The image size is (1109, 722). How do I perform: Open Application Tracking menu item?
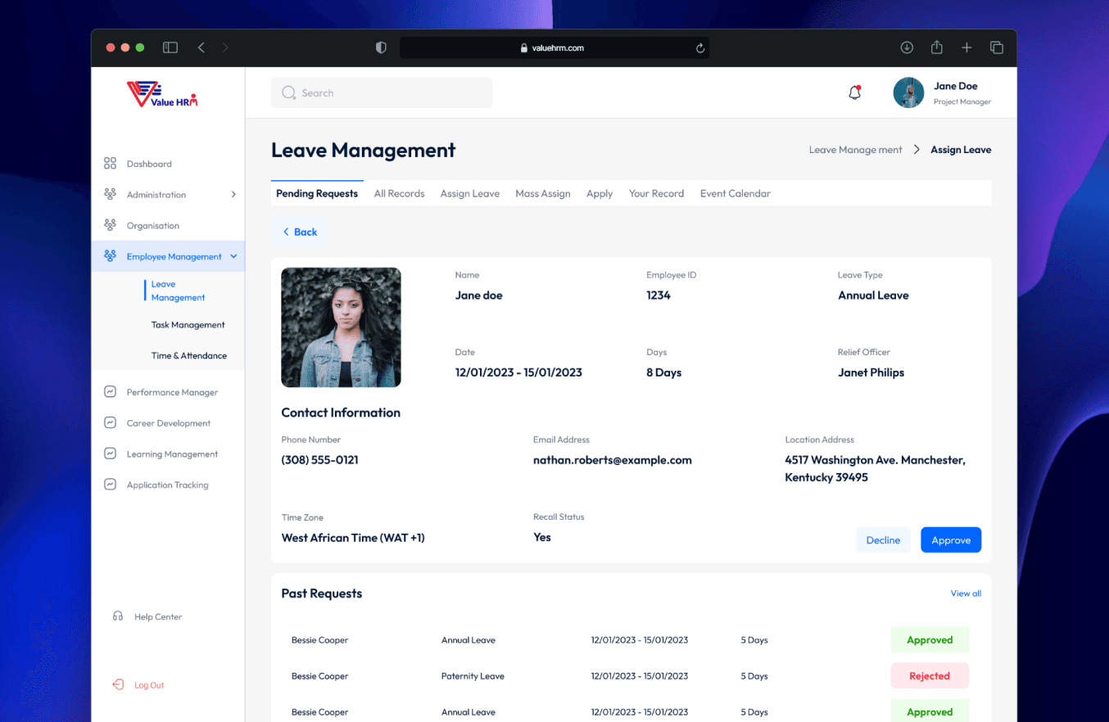(x=168, y=485)
